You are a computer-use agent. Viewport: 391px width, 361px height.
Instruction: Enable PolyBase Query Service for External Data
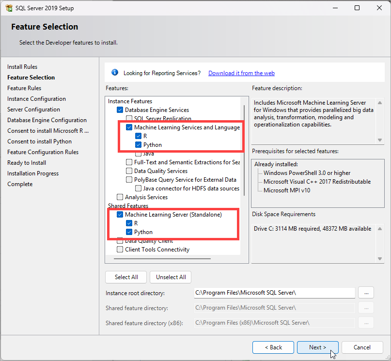129,180
